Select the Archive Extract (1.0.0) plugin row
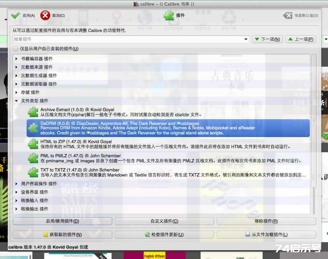 [x=168, y=112]
